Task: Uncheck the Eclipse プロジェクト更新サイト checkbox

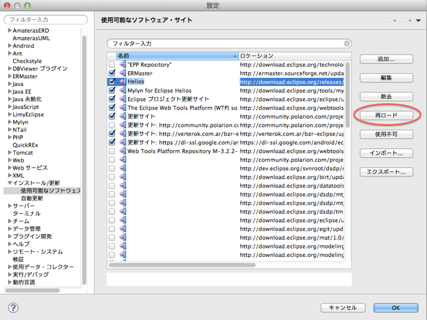Action: 112,99
